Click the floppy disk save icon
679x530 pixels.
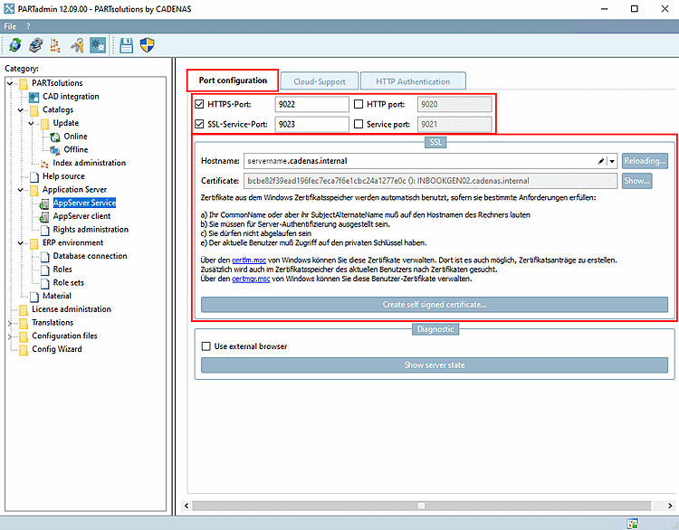[127, 44]
